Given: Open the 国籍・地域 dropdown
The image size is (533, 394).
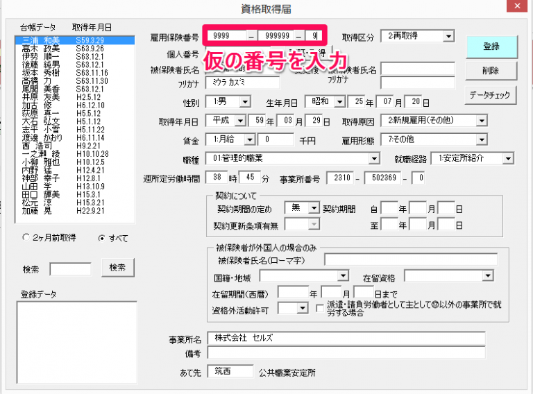Looking at the screenshot, I should (x=343, y=275).
